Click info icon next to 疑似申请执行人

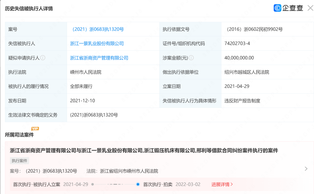pyautogui.click(x=43, y=58)
